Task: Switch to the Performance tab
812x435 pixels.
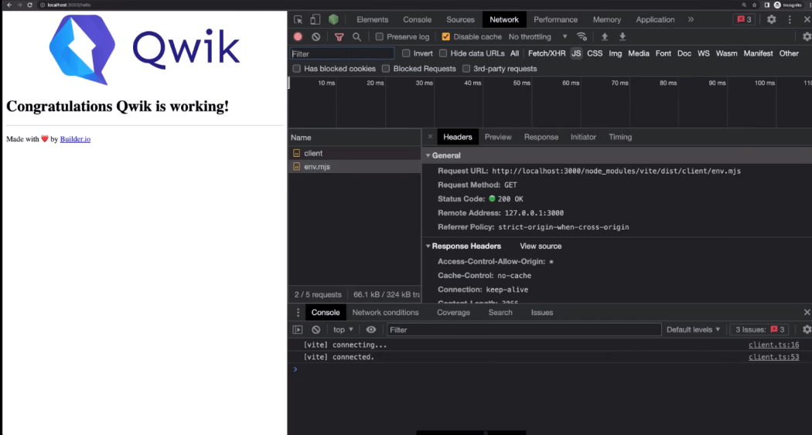Action: click(x=555, y=19)
